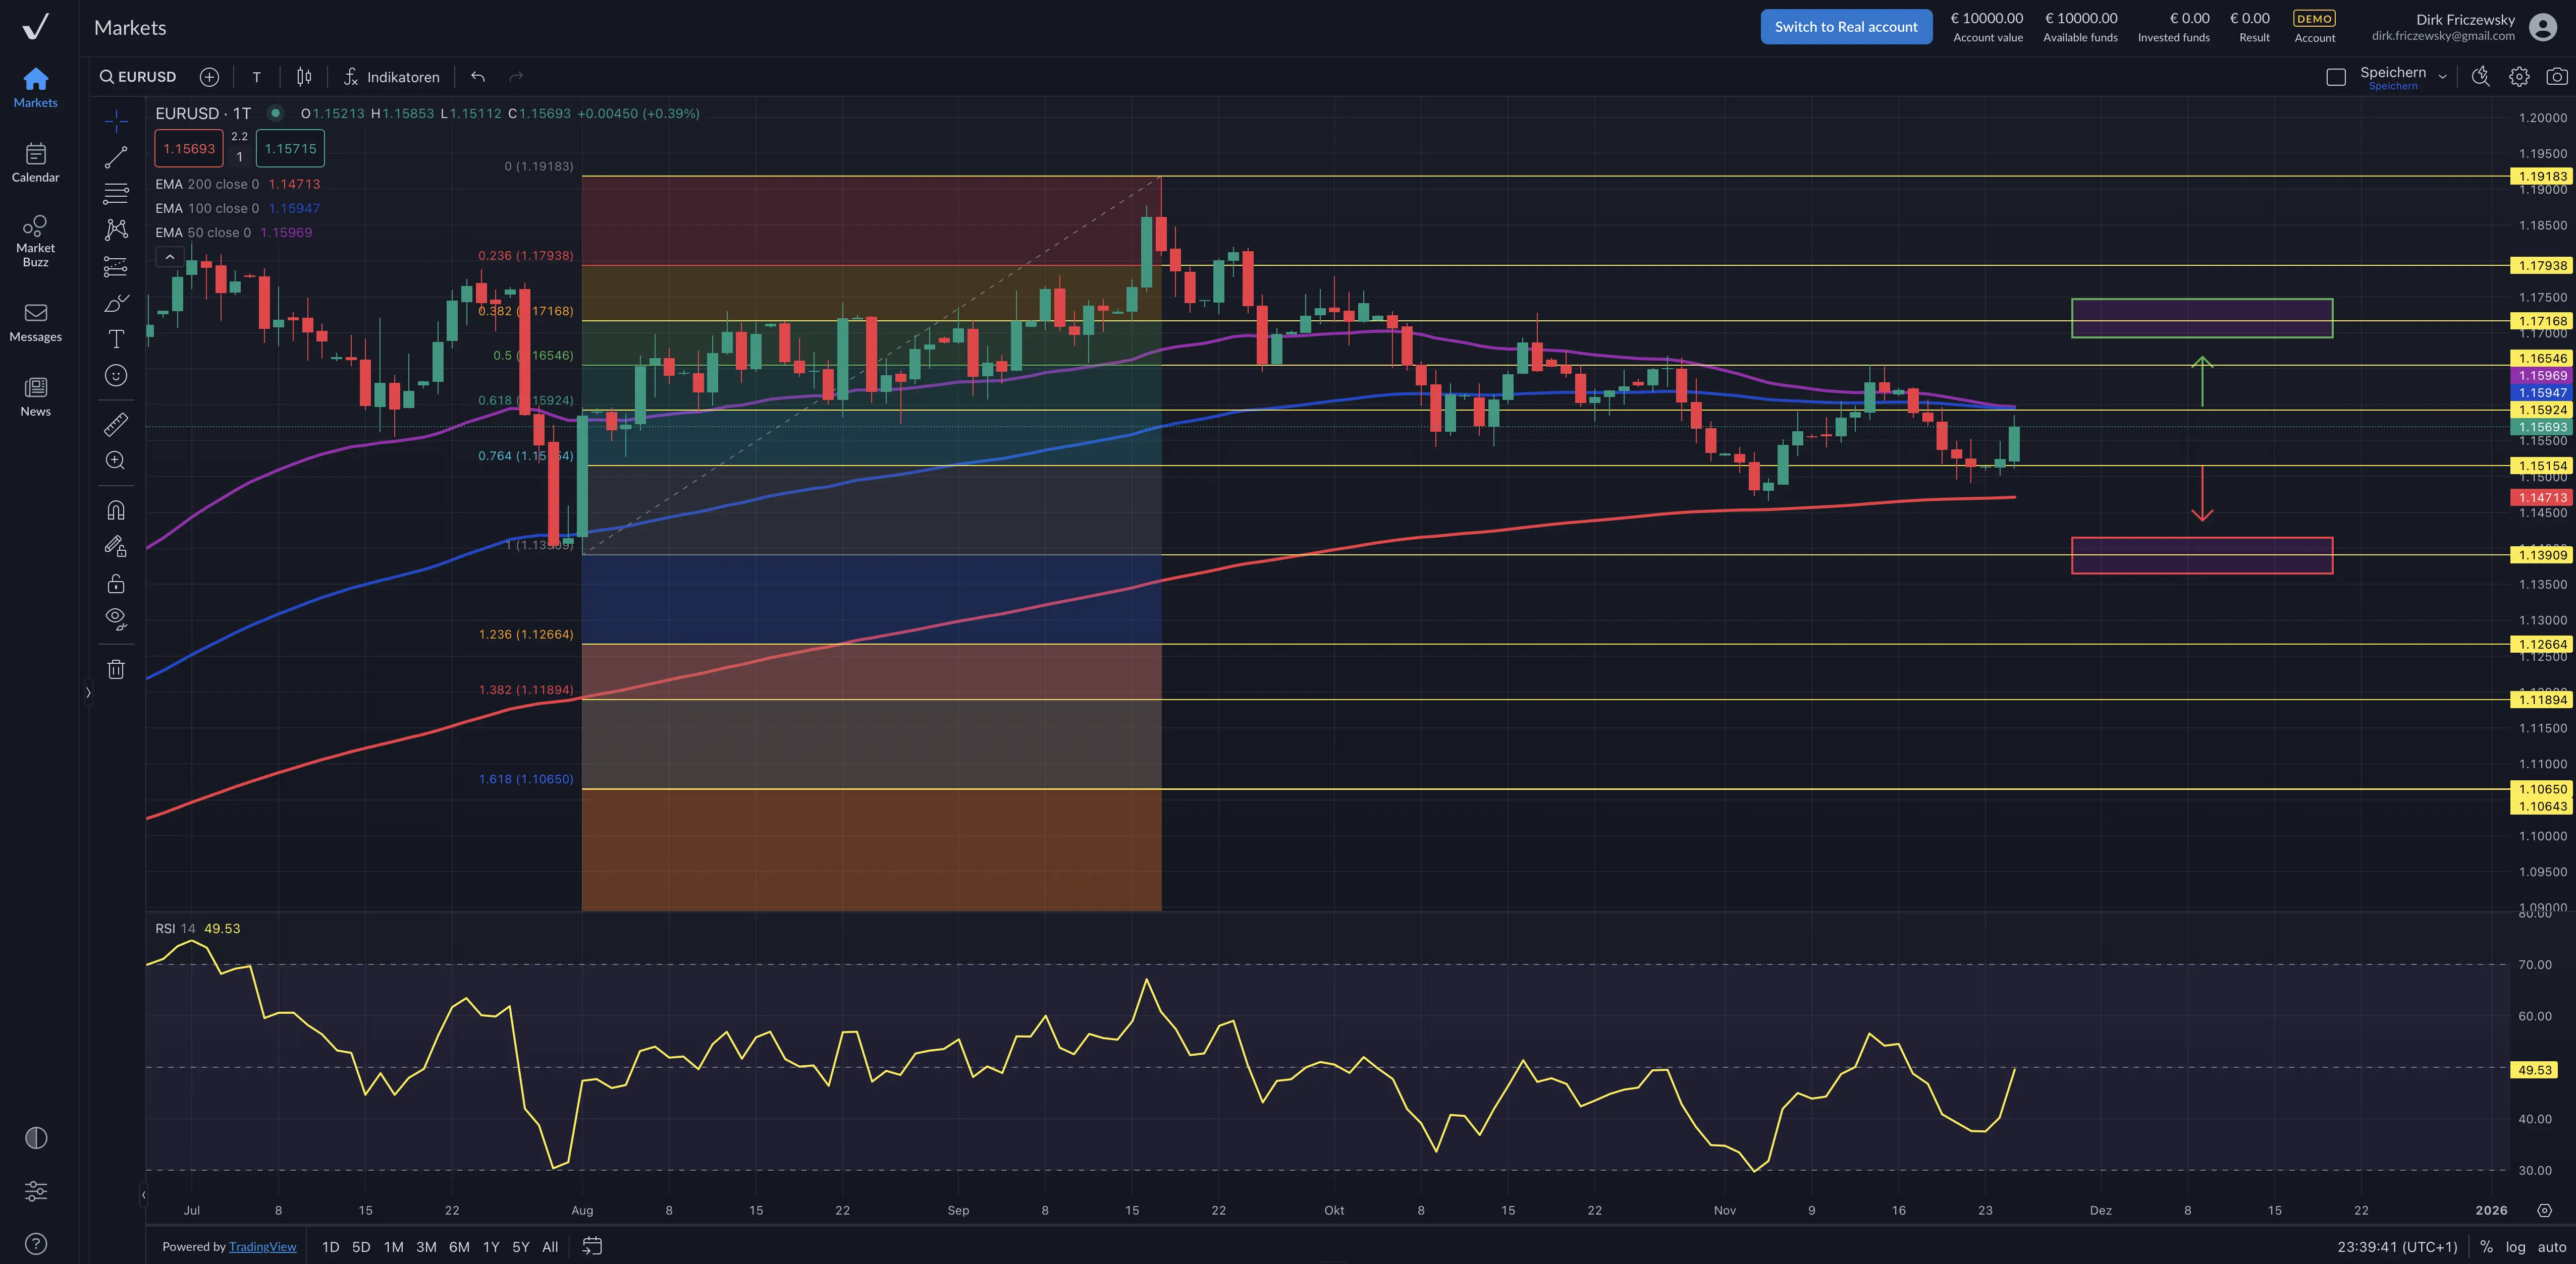
Task: Open the Fibonacci retracement tool
Action: click(x=116, y=194)
